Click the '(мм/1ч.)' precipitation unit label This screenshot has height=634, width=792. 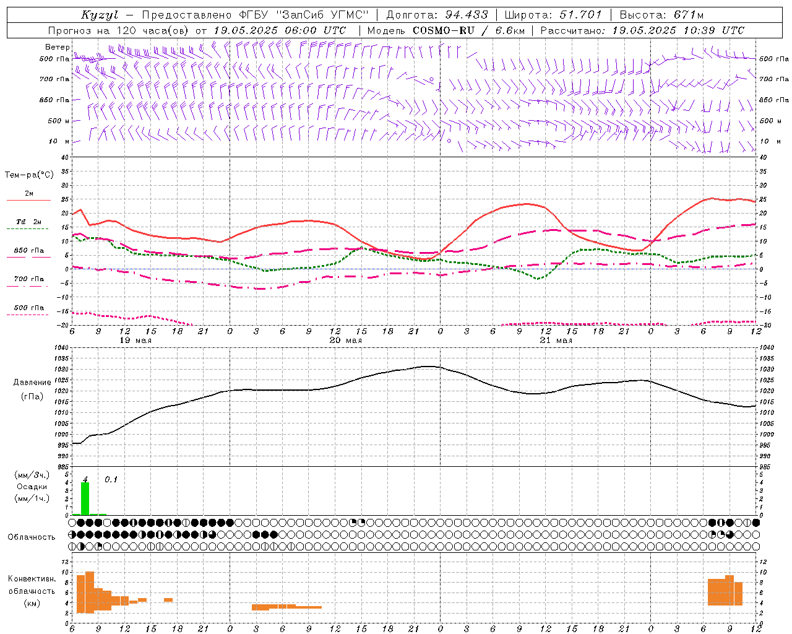click(x=32, y=498)
